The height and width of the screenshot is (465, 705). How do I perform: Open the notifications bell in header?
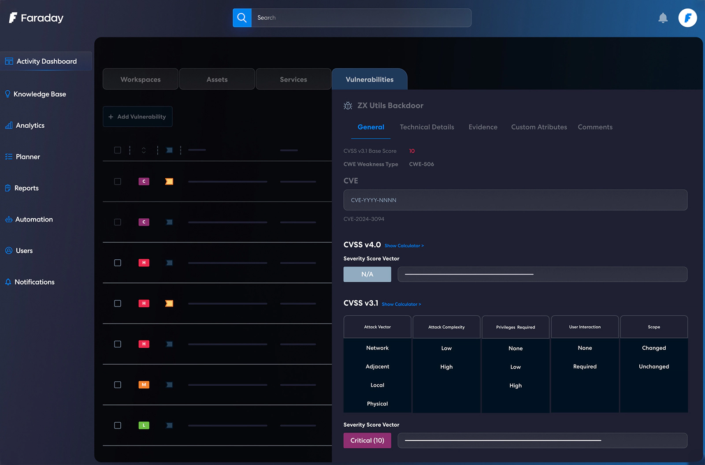point(663,18)
